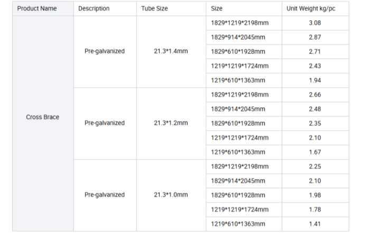
Task: Click the Tube Size column header
Action: tap(154, 8)
